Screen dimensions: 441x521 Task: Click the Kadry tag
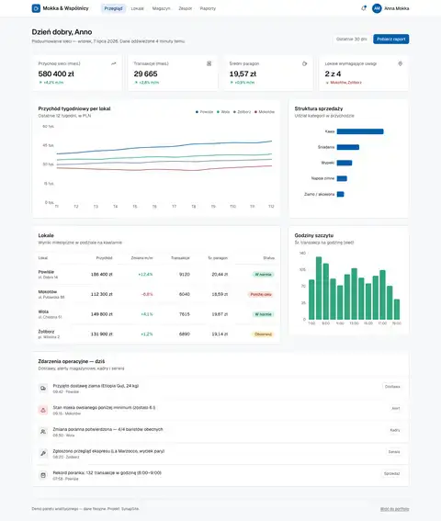pyautogui.click(x=395, y=430)
